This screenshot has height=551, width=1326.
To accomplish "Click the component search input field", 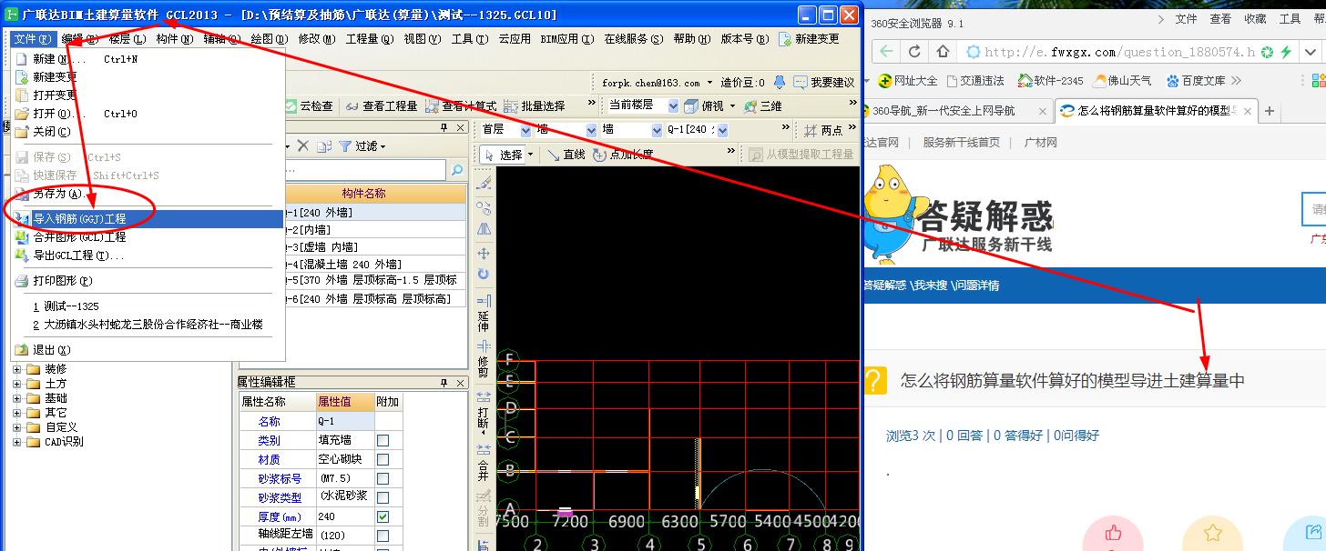I will (x=365, y=170).
